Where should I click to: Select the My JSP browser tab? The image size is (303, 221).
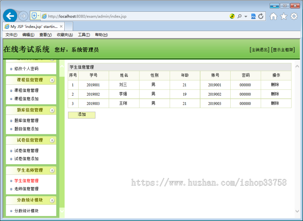(32, 26)
